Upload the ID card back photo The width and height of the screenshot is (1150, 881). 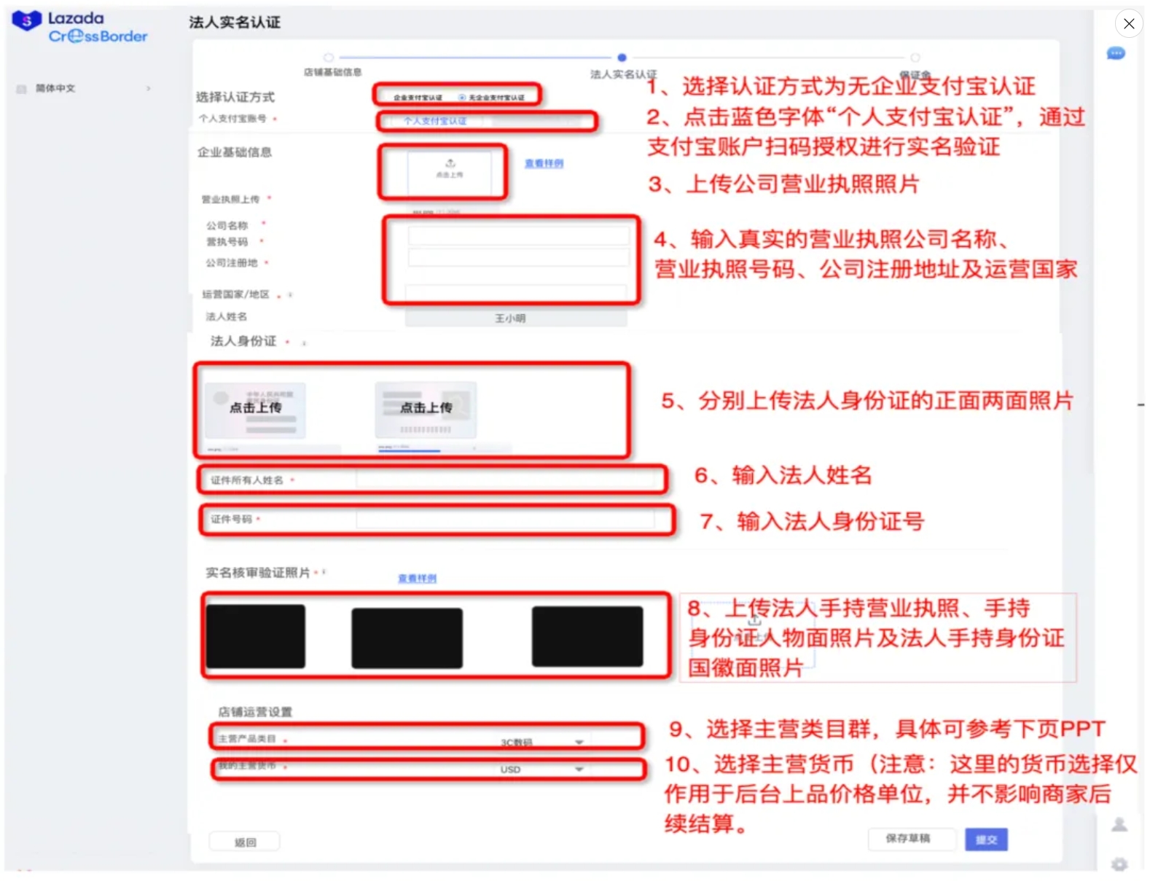[426, 410]
